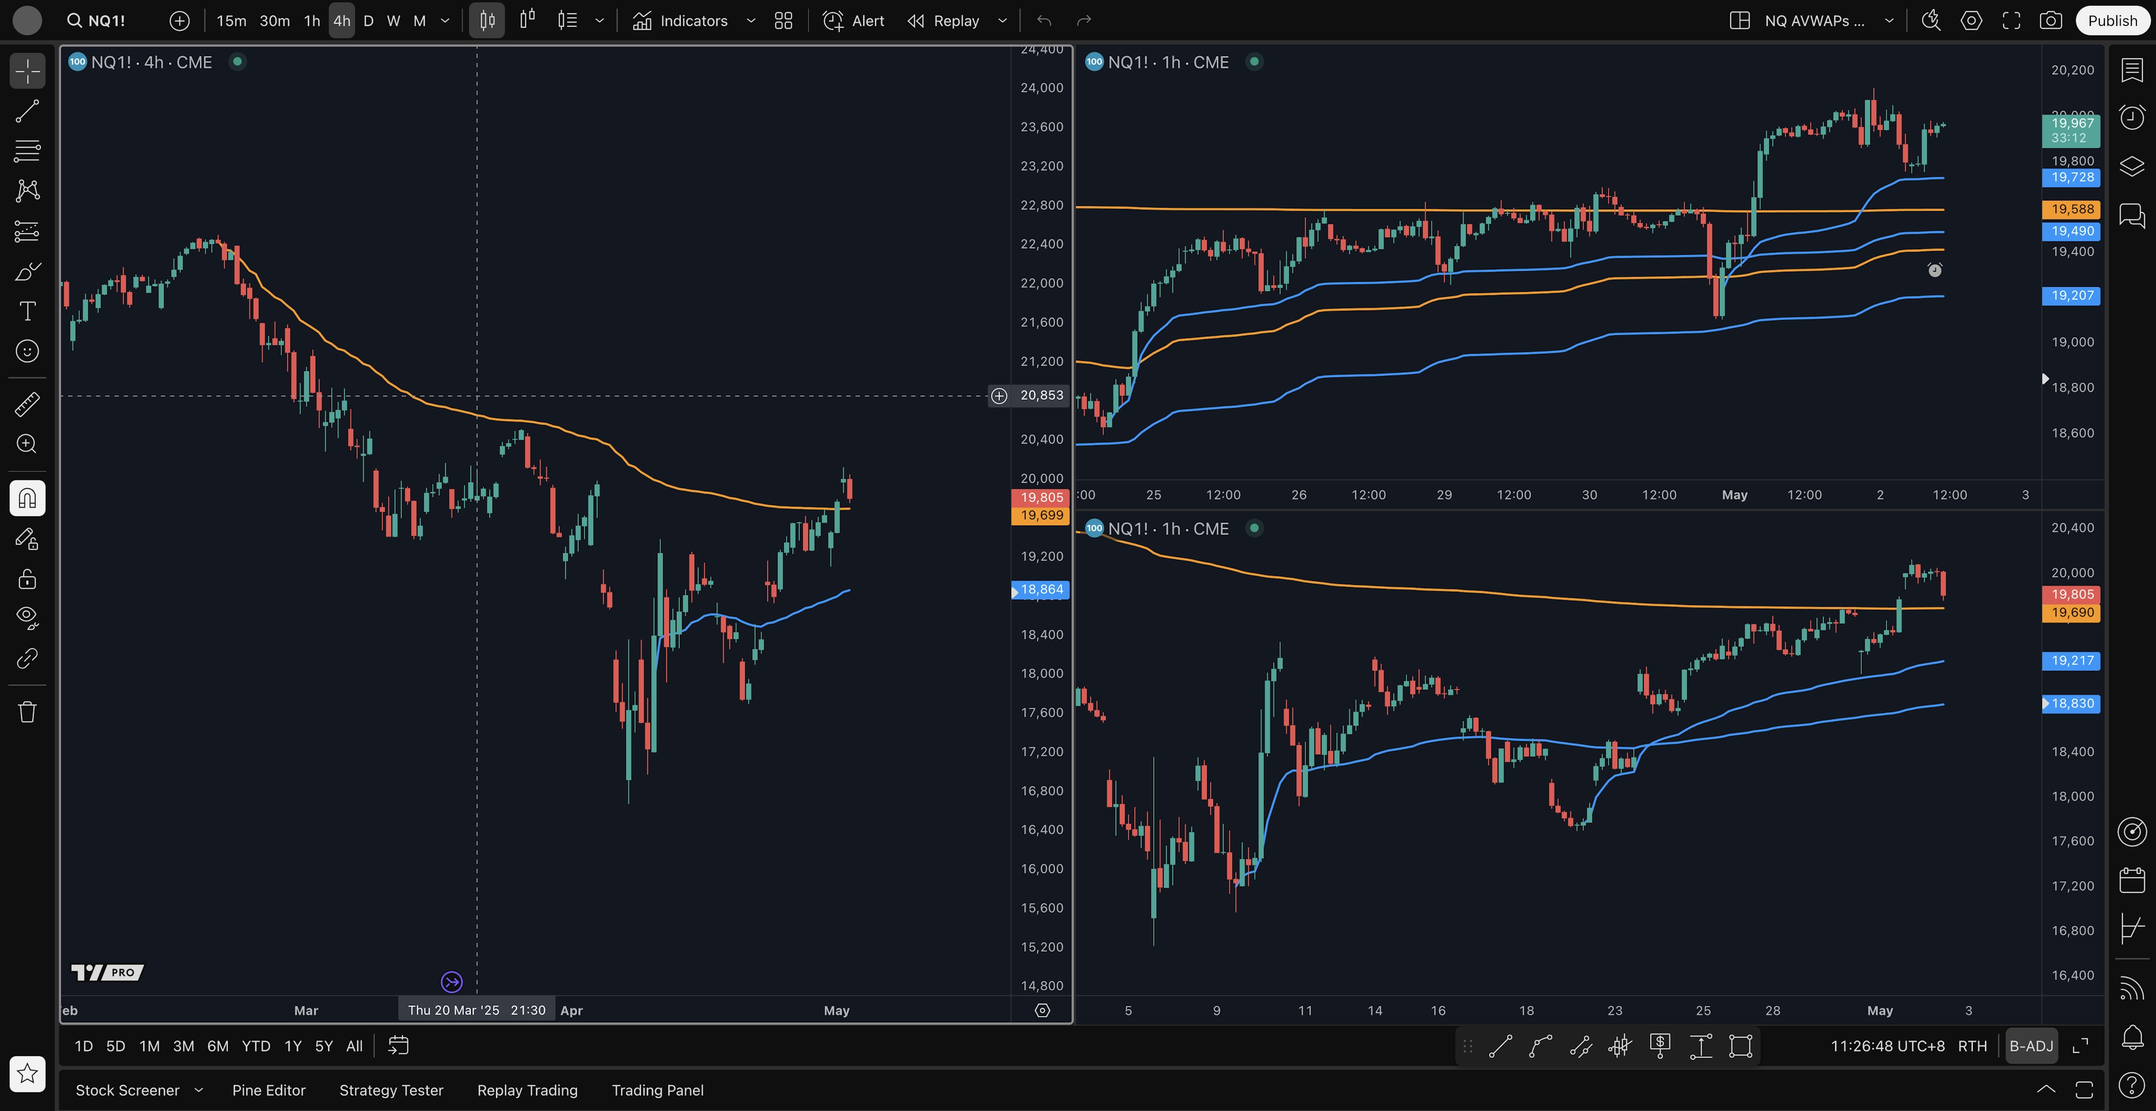Select the Trend Line drawing tool
Screen dimensions: 2156x1111
tap(27, 111)
